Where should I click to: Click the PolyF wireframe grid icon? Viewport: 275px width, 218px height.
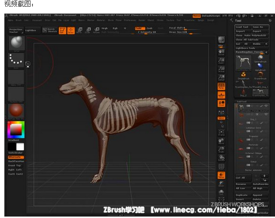(221, 167)
